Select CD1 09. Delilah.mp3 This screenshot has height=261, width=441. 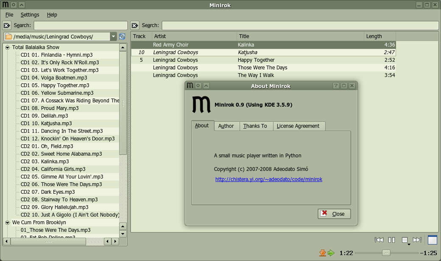point(45,116)
